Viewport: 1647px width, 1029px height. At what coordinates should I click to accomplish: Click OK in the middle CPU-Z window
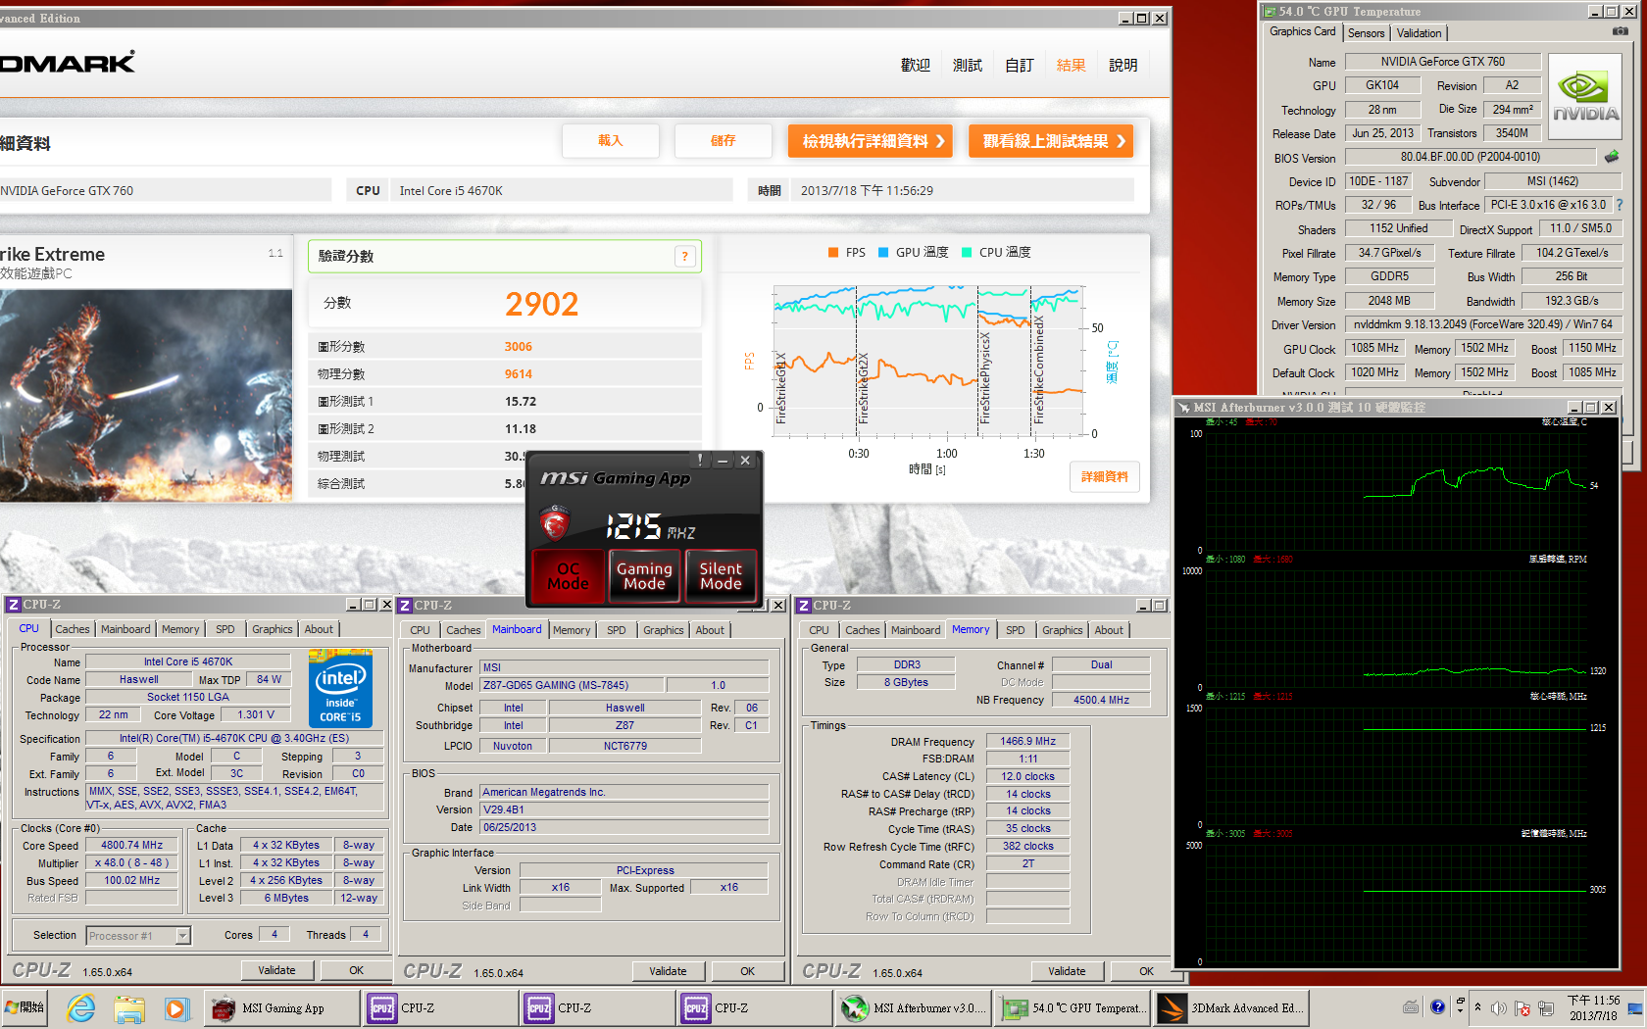(748, 971)
